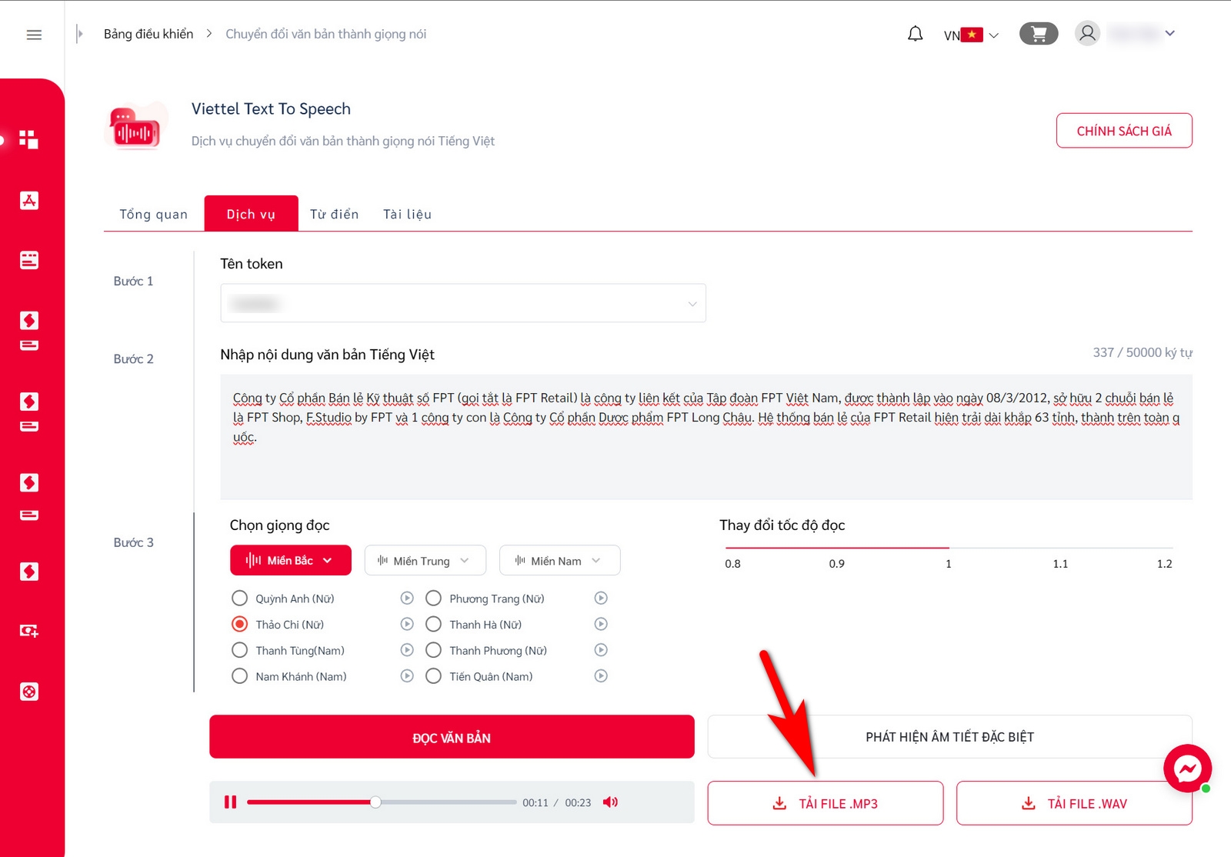Mute the audio player volume
The height and width of the screenshot is (857, 1231).
tap(610, 802)
